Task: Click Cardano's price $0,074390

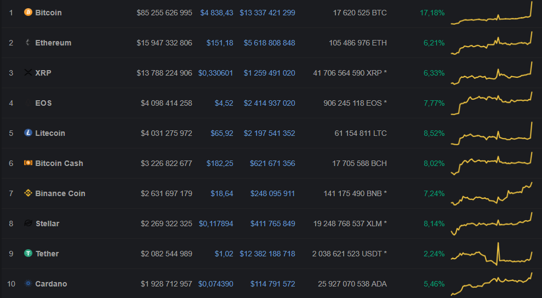Action: coord(215,284)
